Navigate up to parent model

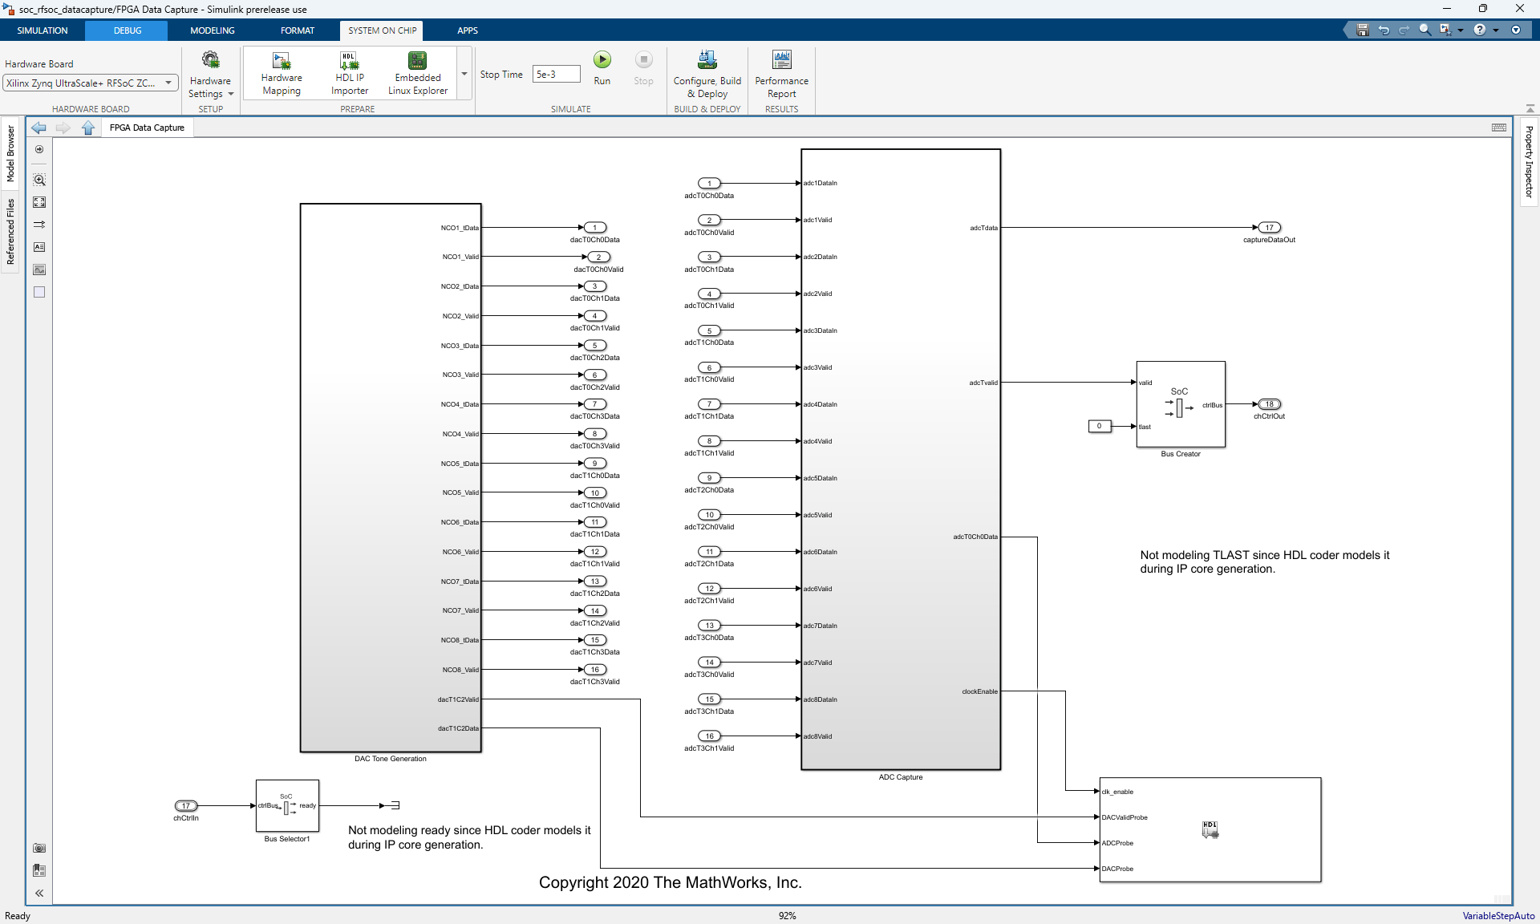[88, 128]
